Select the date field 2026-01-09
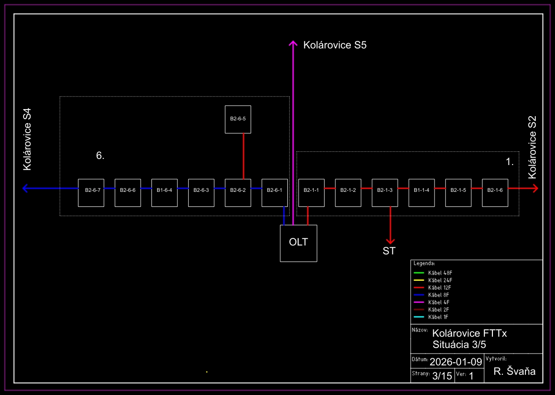Screen dimensions: 555x395 [456, 362]
